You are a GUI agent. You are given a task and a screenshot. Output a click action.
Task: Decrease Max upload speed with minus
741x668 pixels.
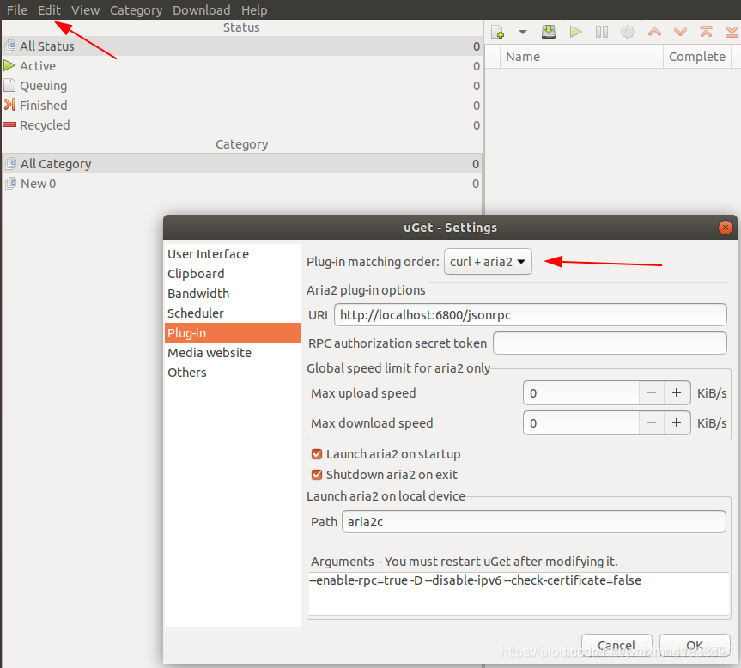[651, 393]
